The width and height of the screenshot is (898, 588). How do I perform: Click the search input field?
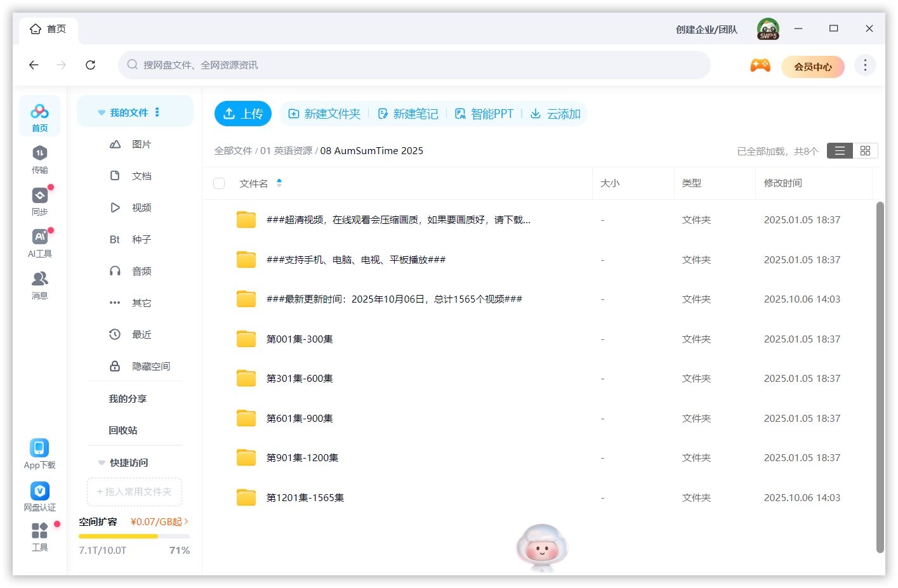(413, 65)
